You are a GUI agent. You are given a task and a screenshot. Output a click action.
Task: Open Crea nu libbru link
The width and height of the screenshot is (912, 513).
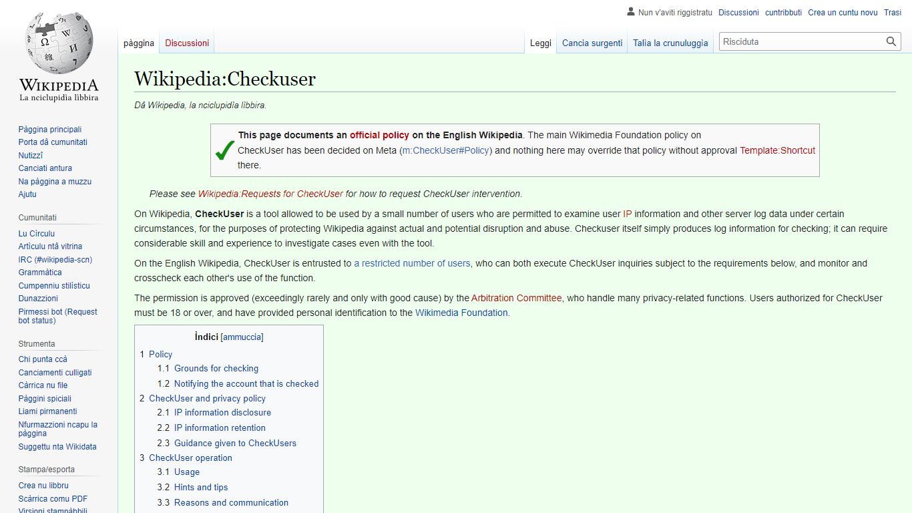pyautogui.click(x=43, y=486)
